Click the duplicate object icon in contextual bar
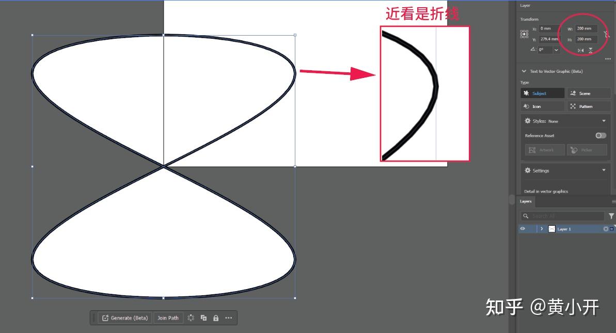Screen dimensions: 616x333 pyautogui.click(x=203, y=318)
